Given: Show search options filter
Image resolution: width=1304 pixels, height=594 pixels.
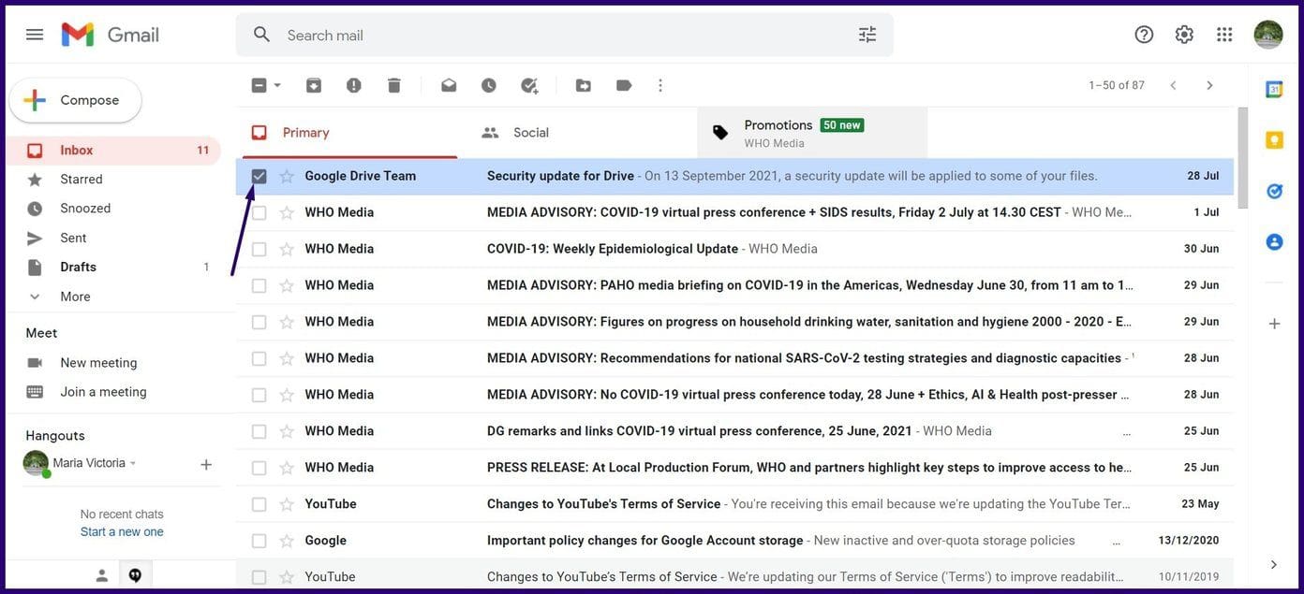Looking at the screenshot, I should click(867, 35).
